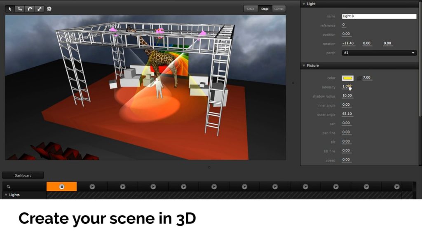The image size is (422, 237).
Task: Open the gear settings menu
Action: point(49,9)
